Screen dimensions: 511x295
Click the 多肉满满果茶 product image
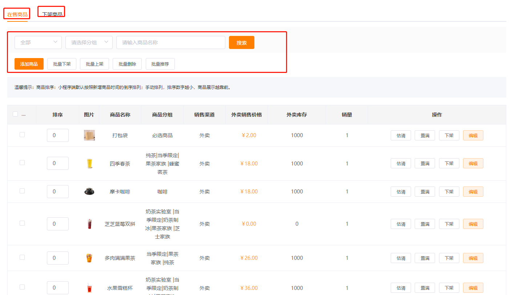89,258
